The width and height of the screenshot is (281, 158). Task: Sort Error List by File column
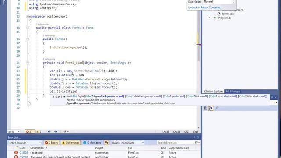pyautogui.click(x=130, y=148)
